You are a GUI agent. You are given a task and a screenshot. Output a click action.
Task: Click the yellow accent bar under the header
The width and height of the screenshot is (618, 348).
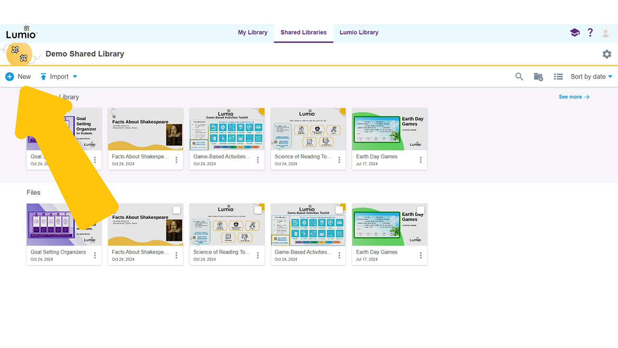point(309,65)
